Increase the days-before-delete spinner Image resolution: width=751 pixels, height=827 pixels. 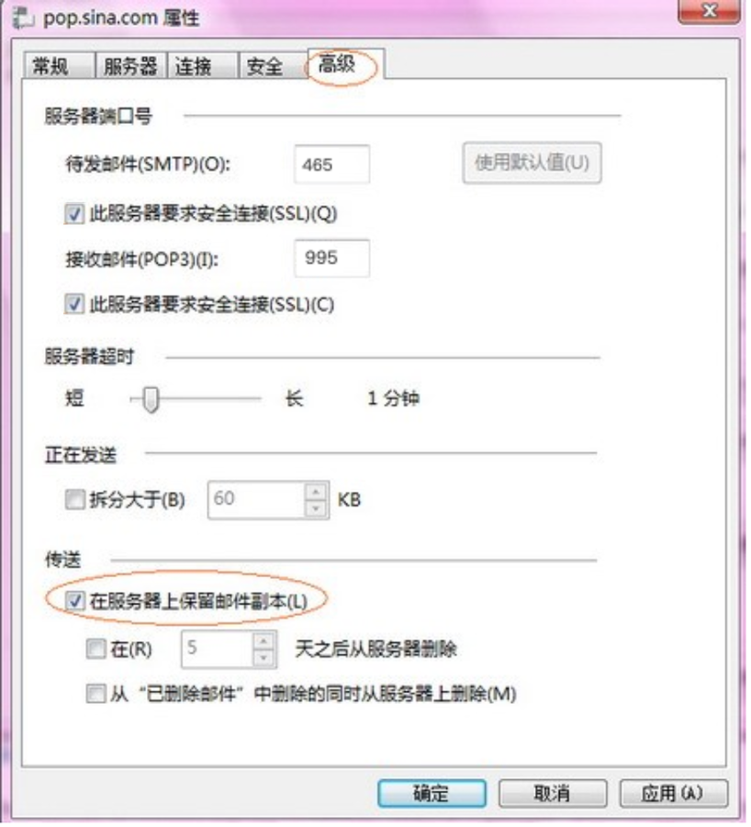coord(263,641)
